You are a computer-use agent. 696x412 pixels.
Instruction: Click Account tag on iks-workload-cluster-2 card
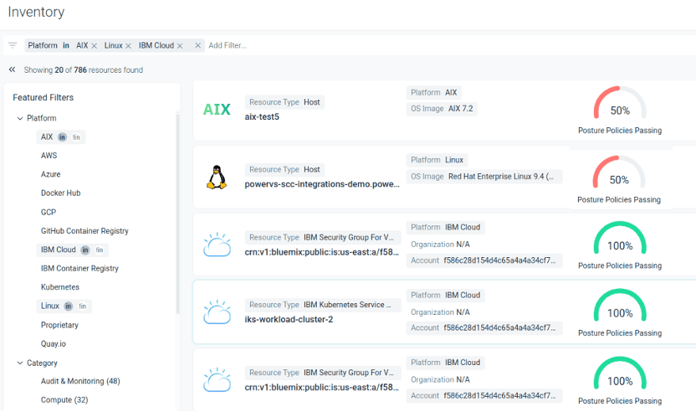(x=484, y=328)
